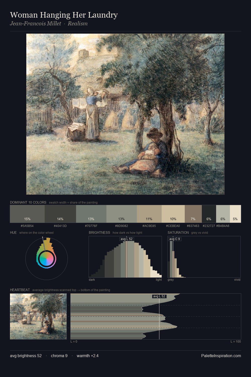Click the hex code text #837463
The height and width of the screenshot is (377, 251).
click(193, 226)
